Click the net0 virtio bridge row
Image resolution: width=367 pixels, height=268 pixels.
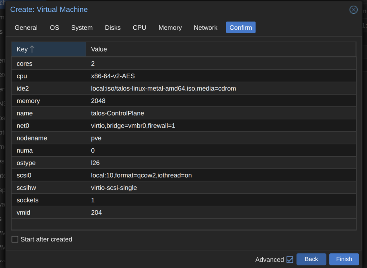133,126
